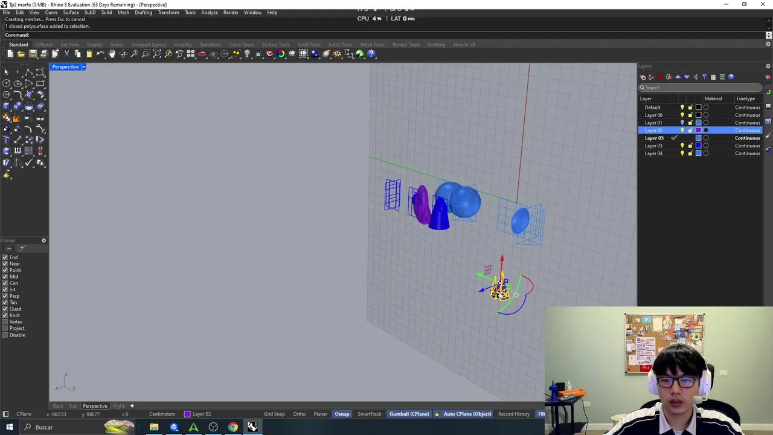Open Layers panel gear settings
This screenshot has height=435, width=773.
tap(768, 66)
